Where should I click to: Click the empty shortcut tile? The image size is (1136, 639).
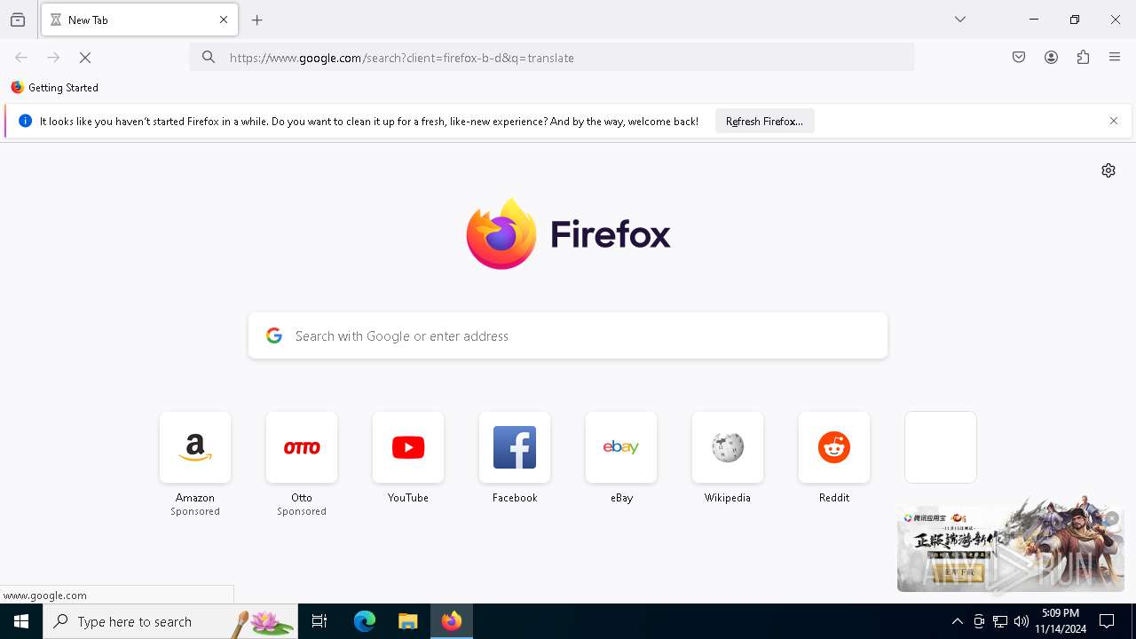coord(941,447)
